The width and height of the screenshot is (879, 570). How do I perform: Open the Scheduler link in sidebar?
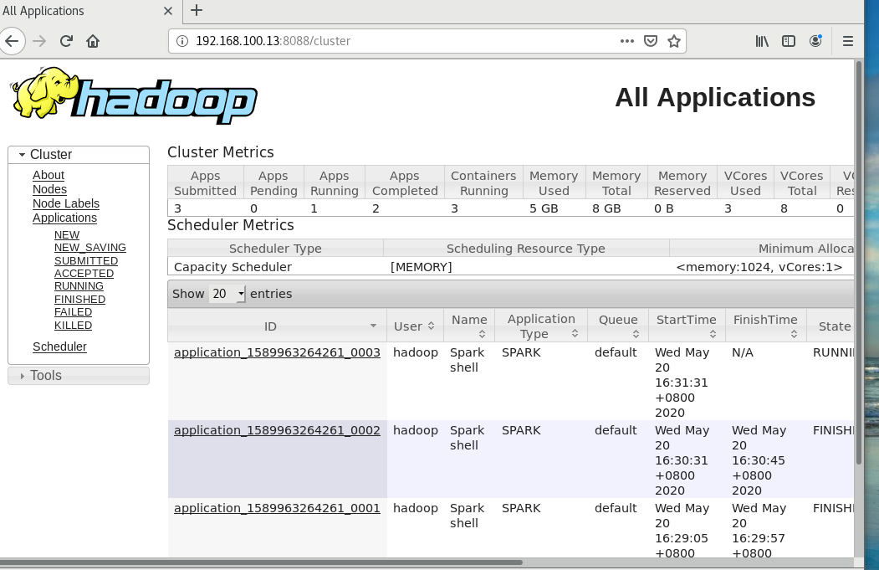pyautogui.click(x=59, y=347)
